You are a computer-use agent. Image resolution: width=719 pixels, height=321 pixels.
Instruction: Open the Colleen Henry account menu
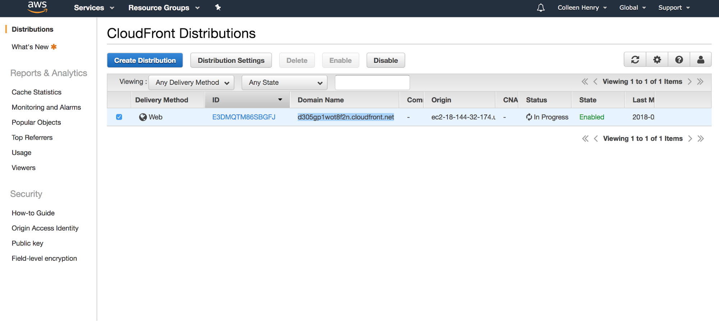click(582, 8)
